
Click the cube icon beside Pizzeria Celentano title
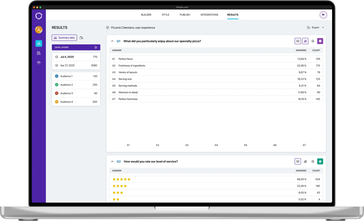(108, 28)
